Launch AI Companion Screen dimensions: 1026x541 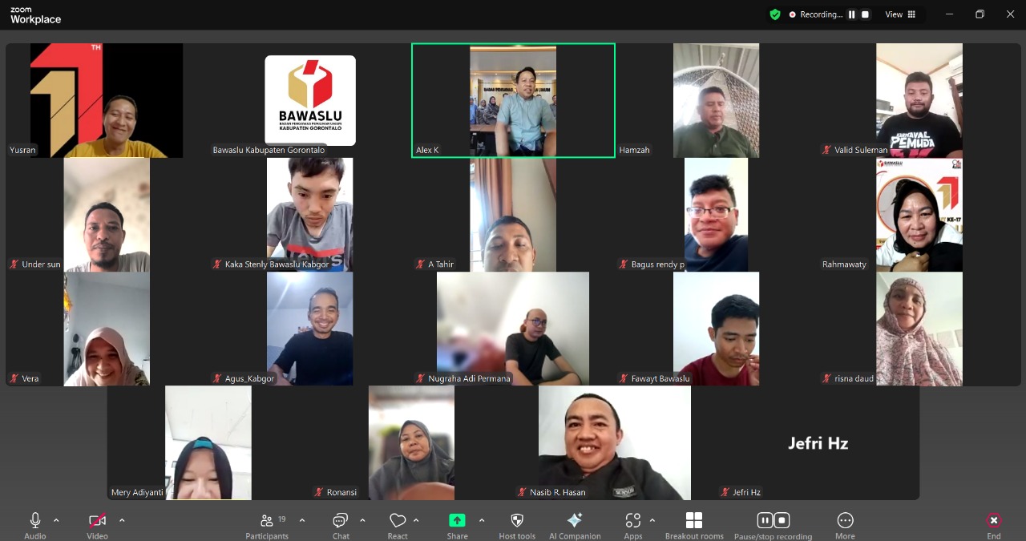click(x=575, y=521)
